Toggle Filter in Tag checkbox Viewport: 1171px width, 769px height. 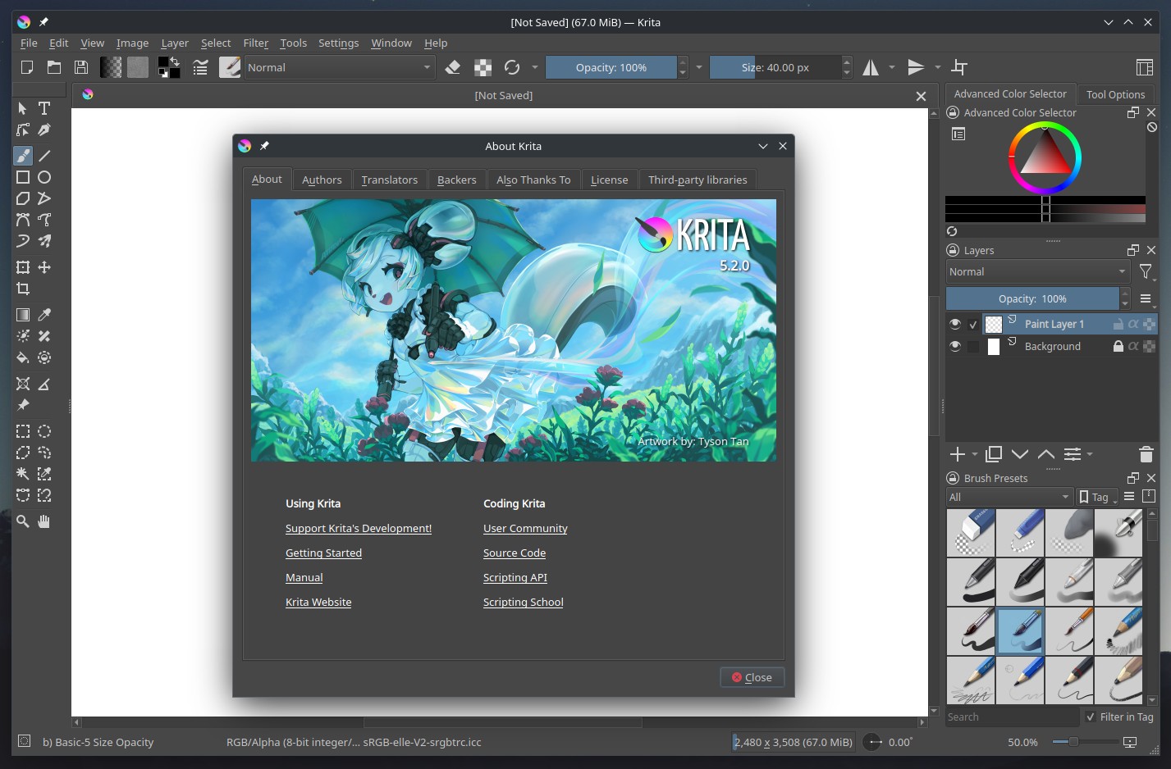1091,717
